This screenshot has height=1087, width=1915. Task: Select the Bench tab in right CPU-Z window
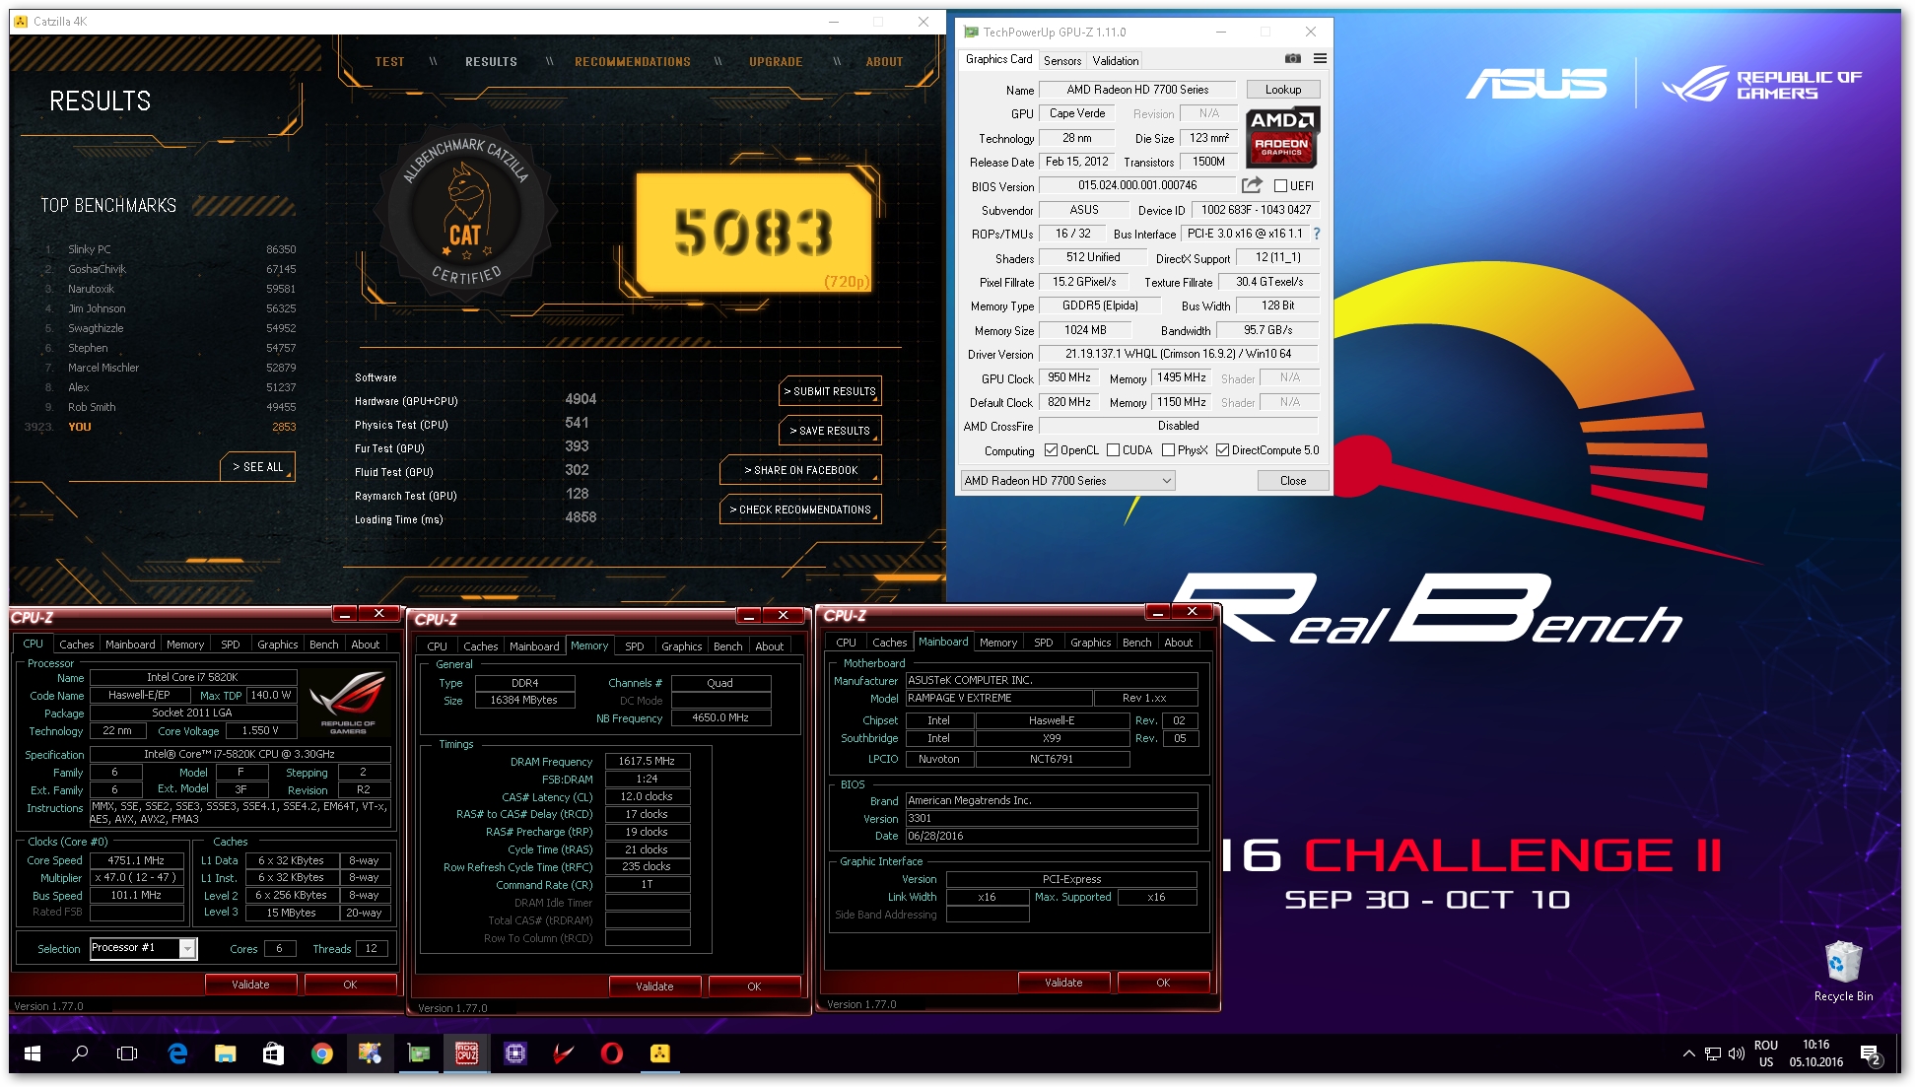click(1136, 643)
